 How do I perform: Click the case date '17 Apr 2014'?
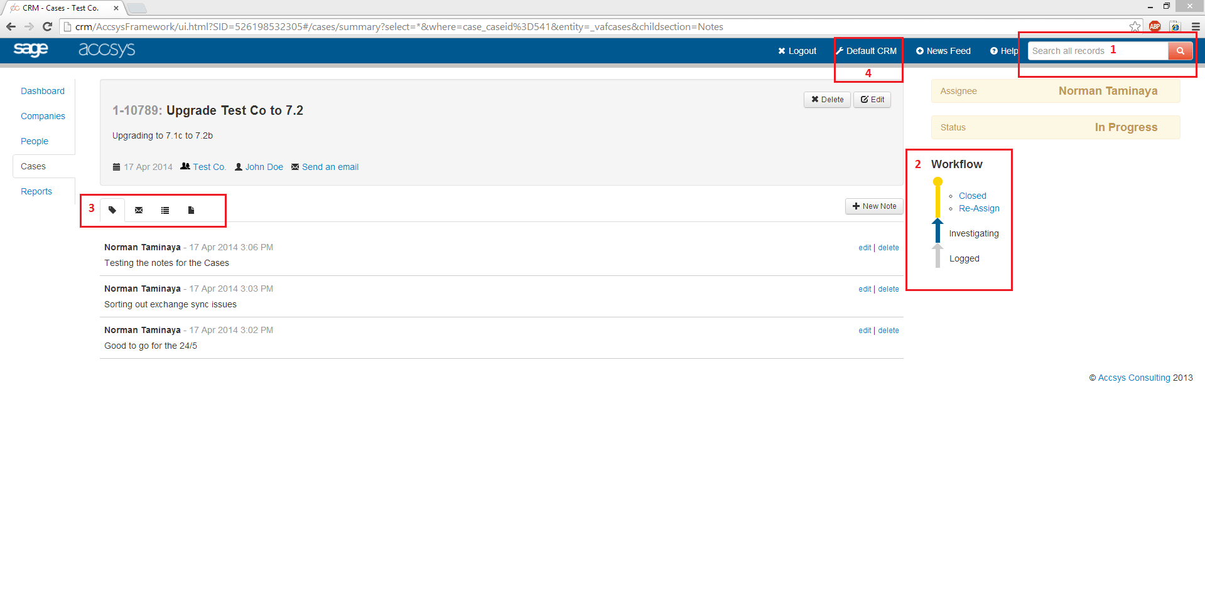click(x=148, y=167)
